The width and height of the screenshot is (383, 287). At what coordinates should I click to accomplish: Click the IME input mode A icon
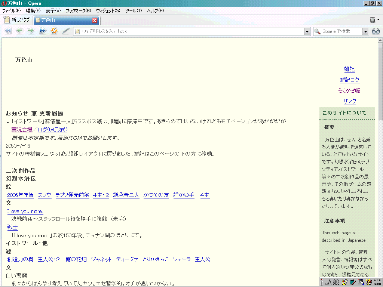(x=329, y=282)
